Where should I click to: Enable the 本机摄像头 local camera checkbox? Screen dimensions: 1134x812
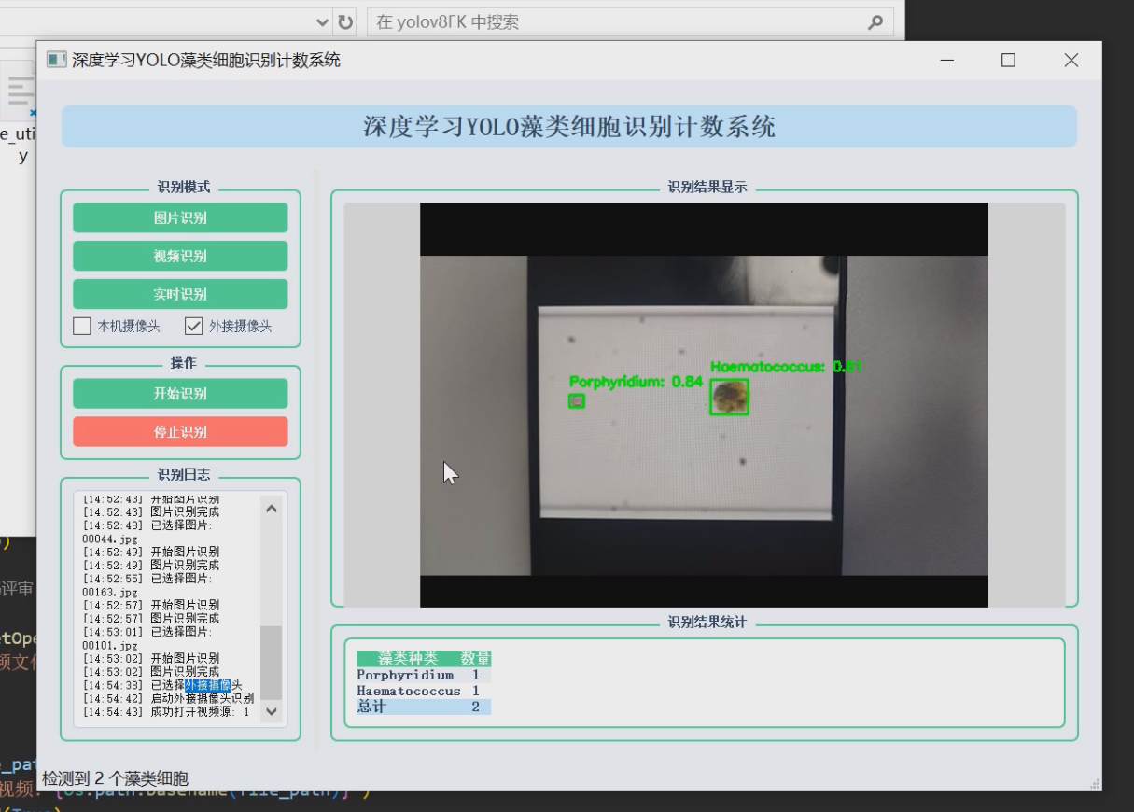coord(82,326)
